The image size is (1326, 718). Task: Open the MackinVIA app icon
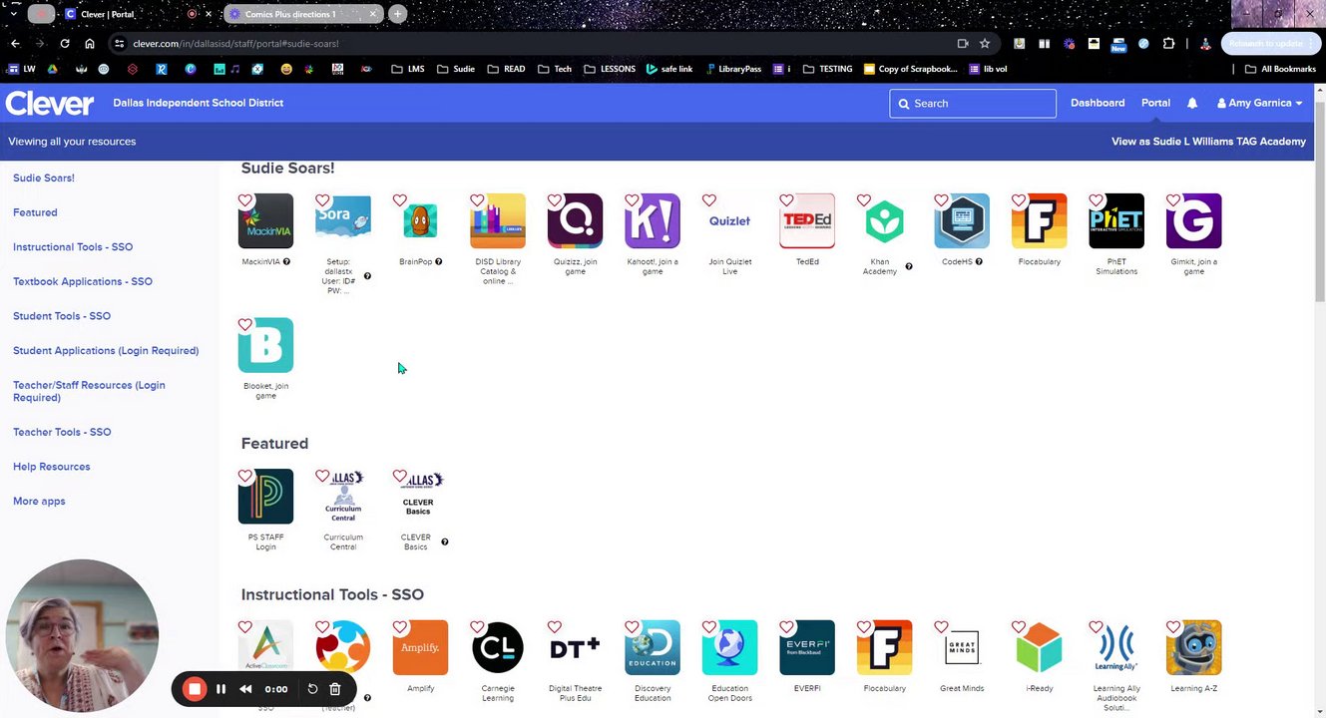[x=265, y=221]
